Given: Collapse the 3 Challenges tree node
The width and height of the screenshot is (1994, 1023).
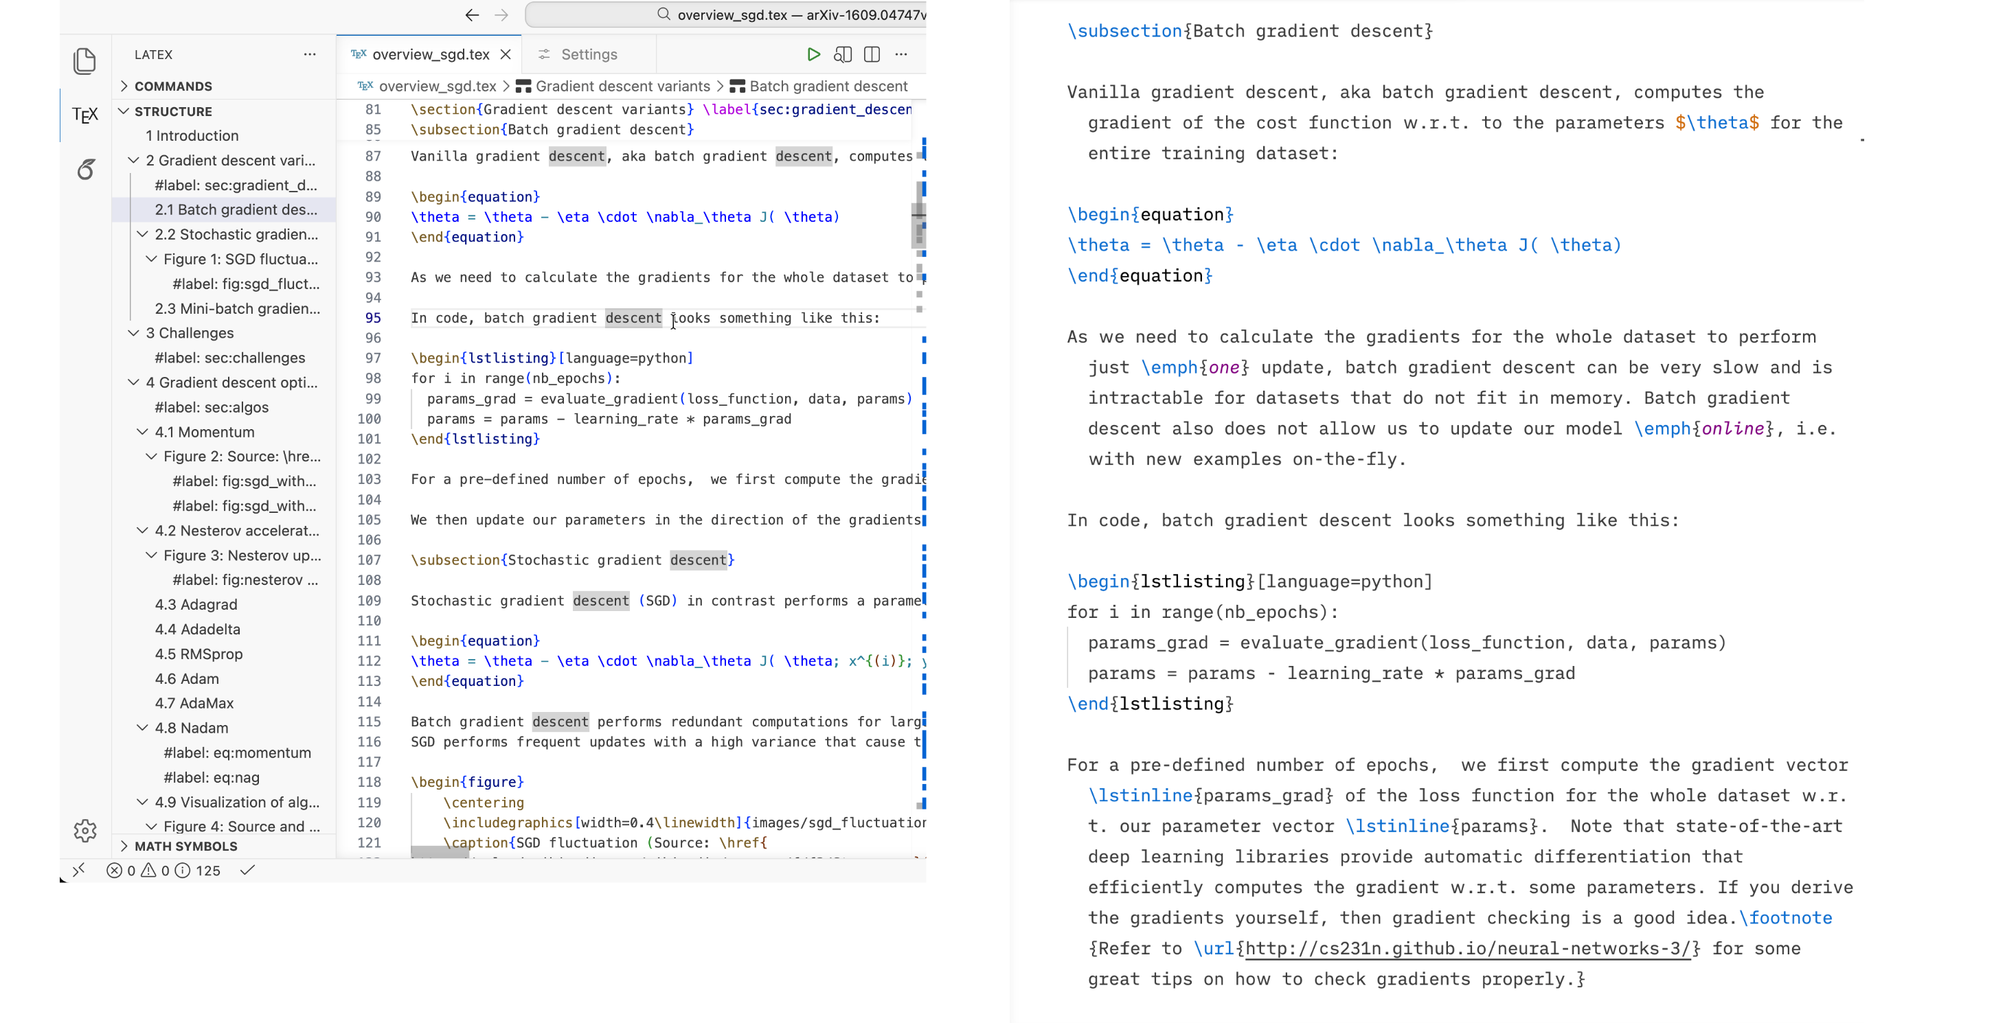Looking at the screenshot, I should 134,333.
